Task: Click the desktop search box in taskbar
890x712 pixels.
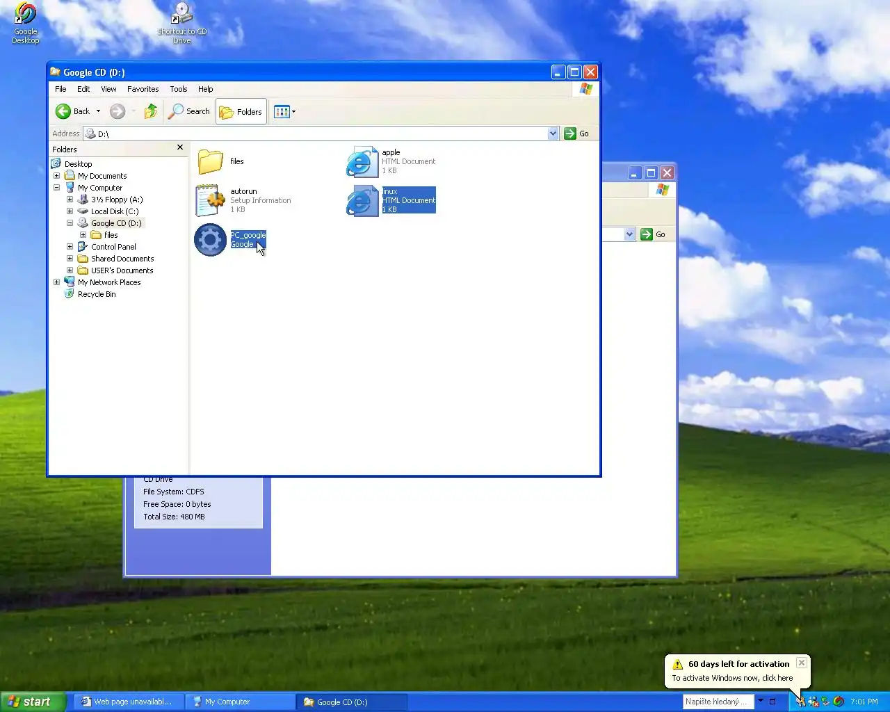Action: [718, 702]
